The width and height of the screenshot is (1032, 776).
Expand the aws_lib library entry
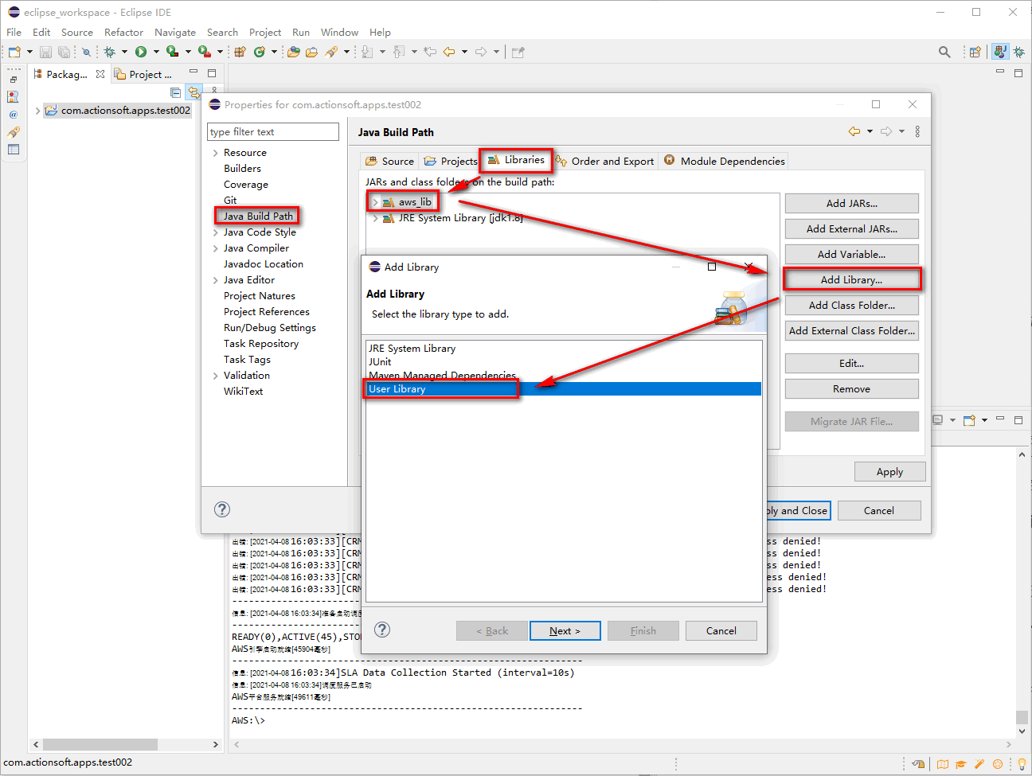(x=375, y=202)
